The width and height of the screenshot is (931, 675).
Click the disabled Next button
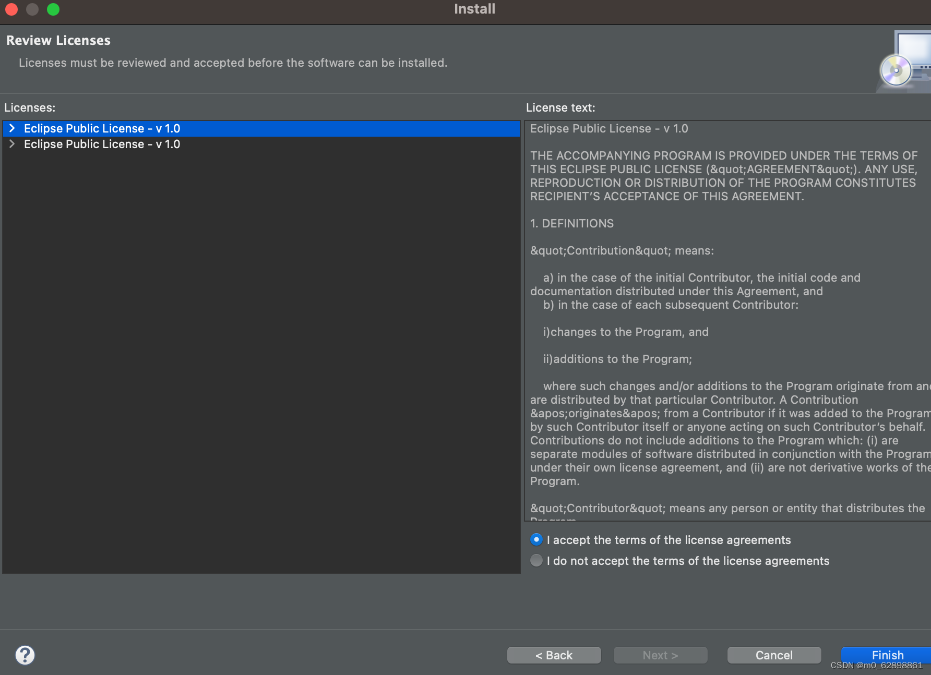click(x=660, y=655)
